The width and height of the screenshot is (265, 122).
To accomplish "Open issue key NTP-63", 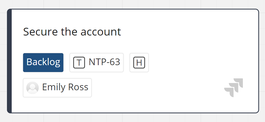I will [x=104, y=62].
